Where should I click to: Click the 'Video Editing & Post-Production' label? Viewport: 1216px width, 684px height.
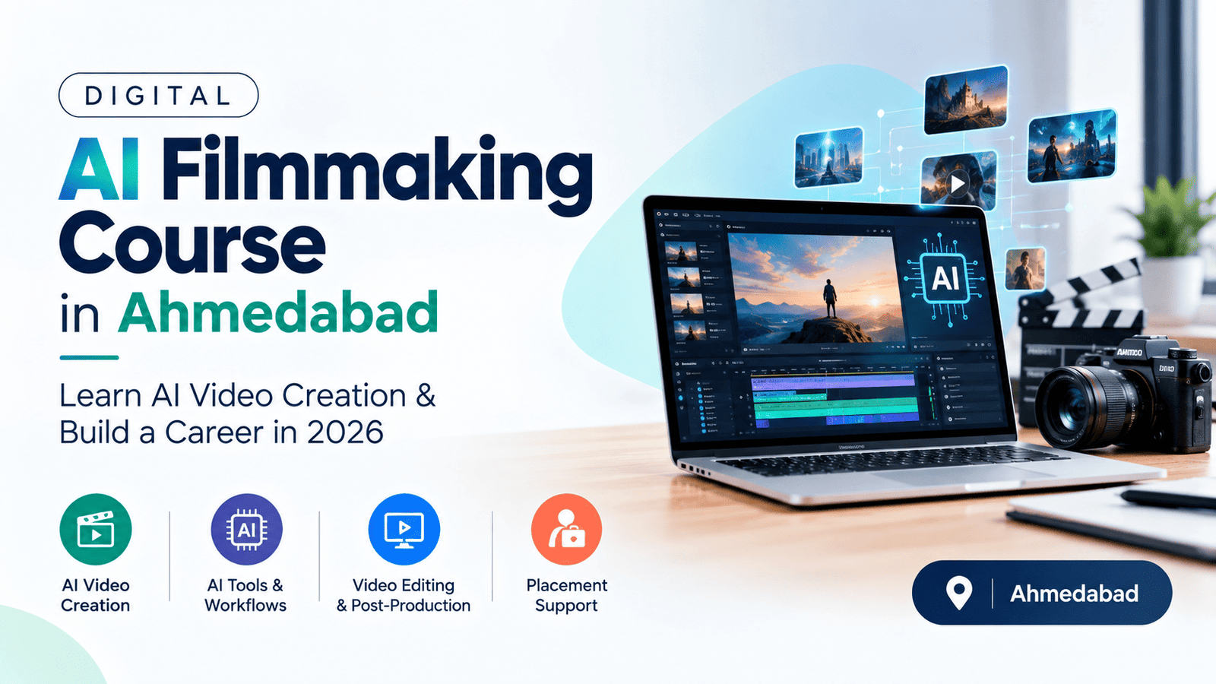(404, 595)
